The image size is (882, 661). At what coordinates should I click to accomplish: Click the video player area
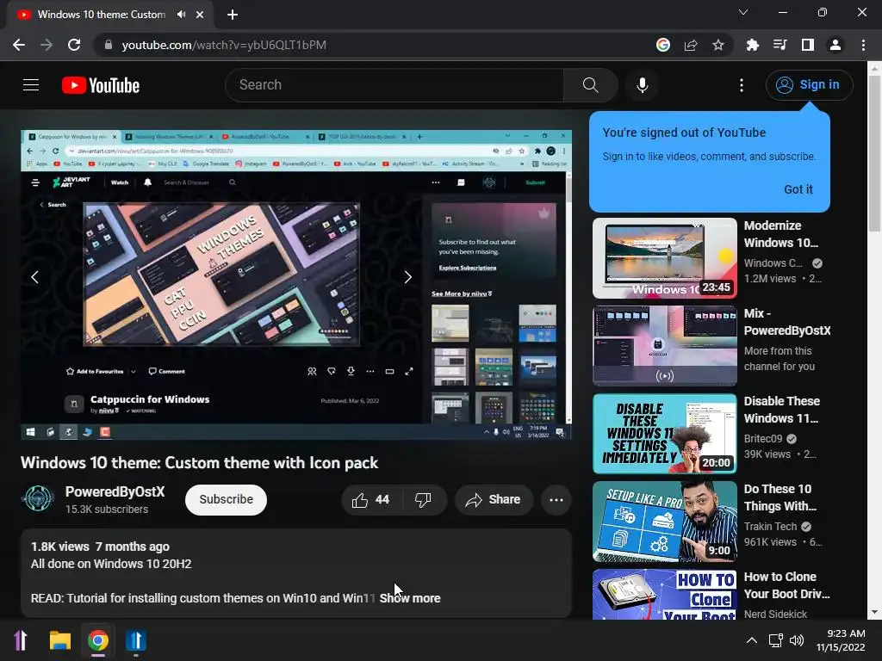pos(296,285)
